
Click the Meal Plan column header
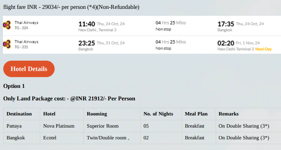point(196,114)
